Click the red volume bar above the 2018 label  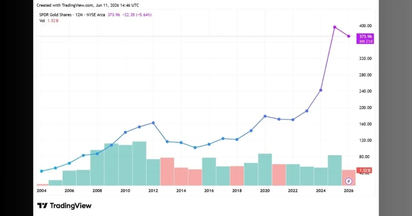(237, 176)
